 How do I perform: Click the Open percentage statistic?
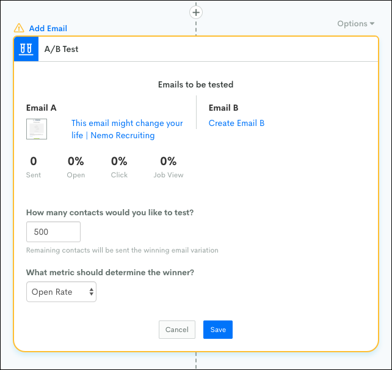tap(76, 167)
